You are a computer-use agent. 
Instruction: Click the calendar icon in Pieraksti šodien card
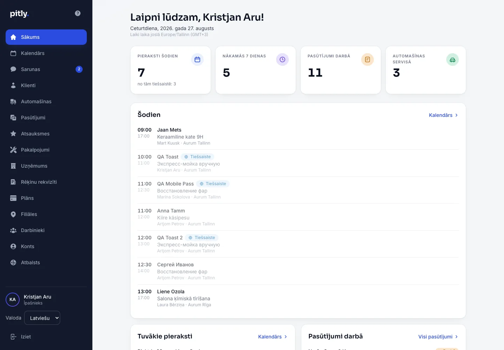pos(197,59)
